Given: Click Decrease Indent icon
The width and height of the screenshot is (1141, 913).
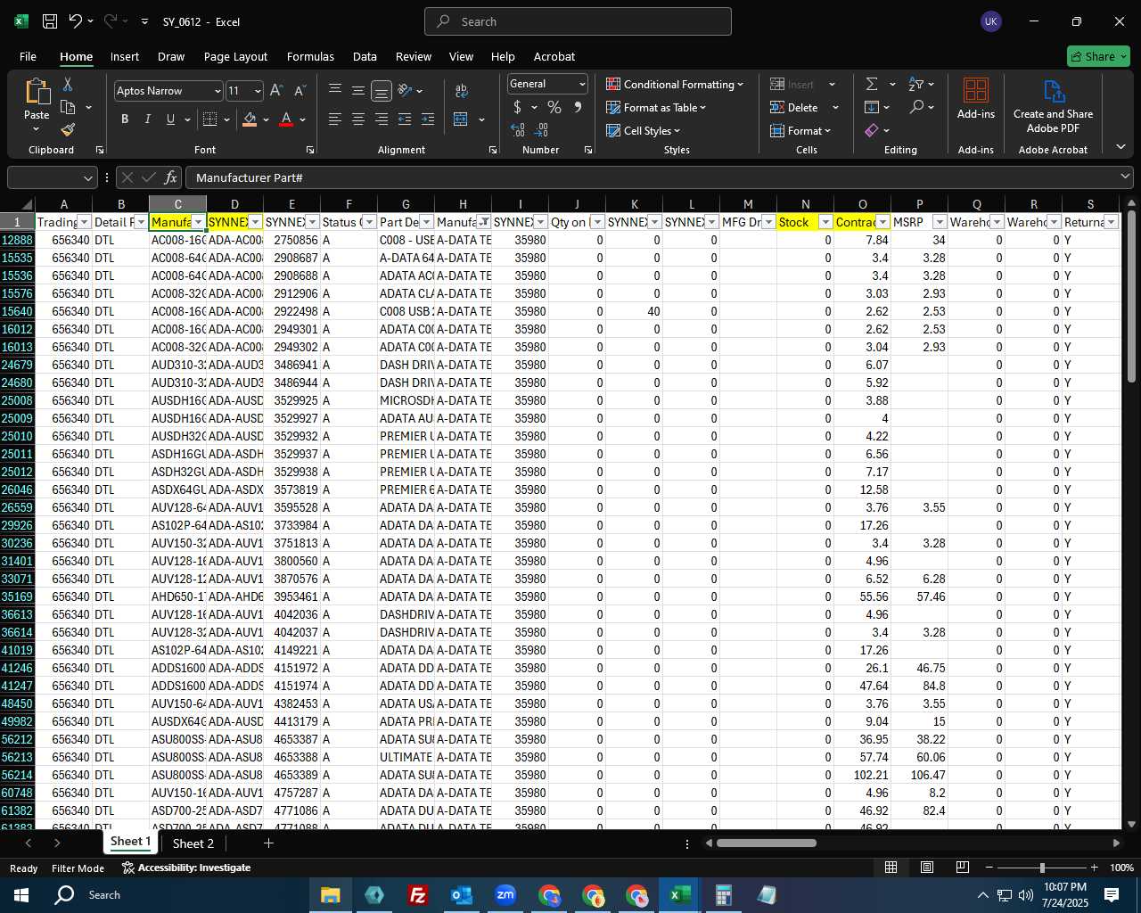Looking at the screenshot, I should [405, 119].
